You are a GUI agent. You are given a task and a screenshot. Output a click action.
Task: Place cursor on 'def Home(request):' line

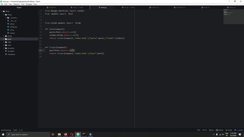55,29
